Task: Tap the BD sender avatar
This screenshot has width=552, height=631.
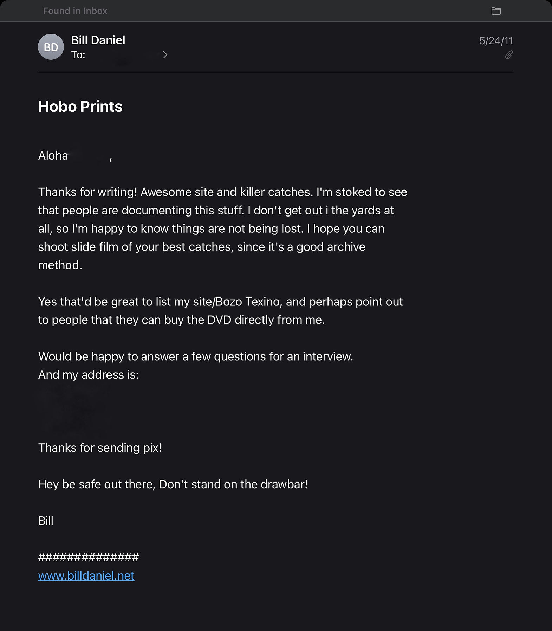Action: tap(51, 47)
